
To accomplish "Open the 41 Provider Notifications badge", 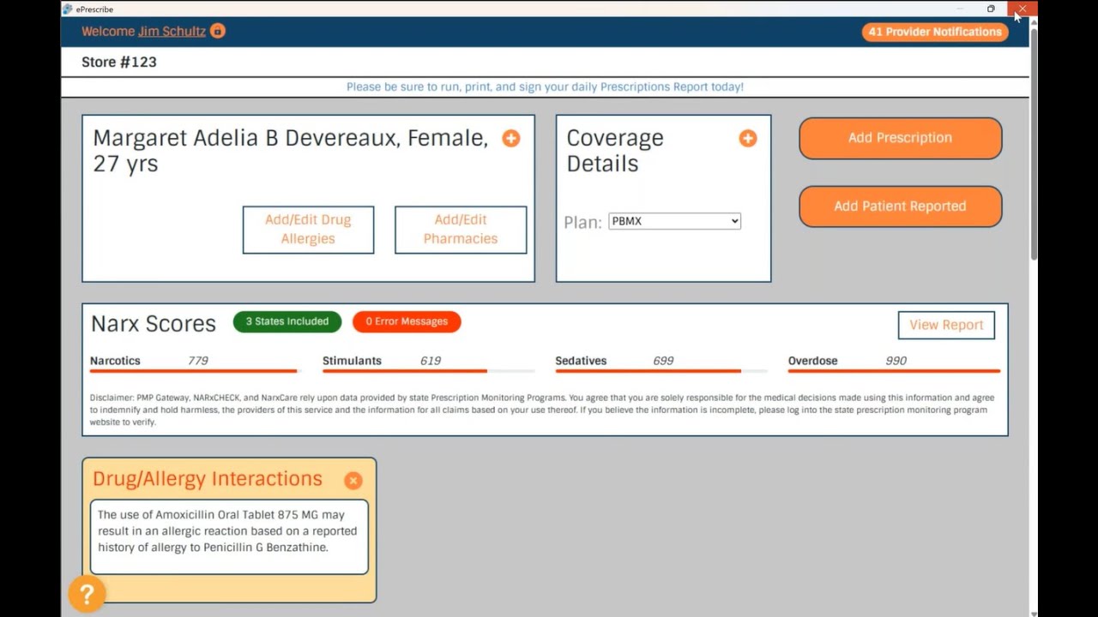I will pos(935,32).
